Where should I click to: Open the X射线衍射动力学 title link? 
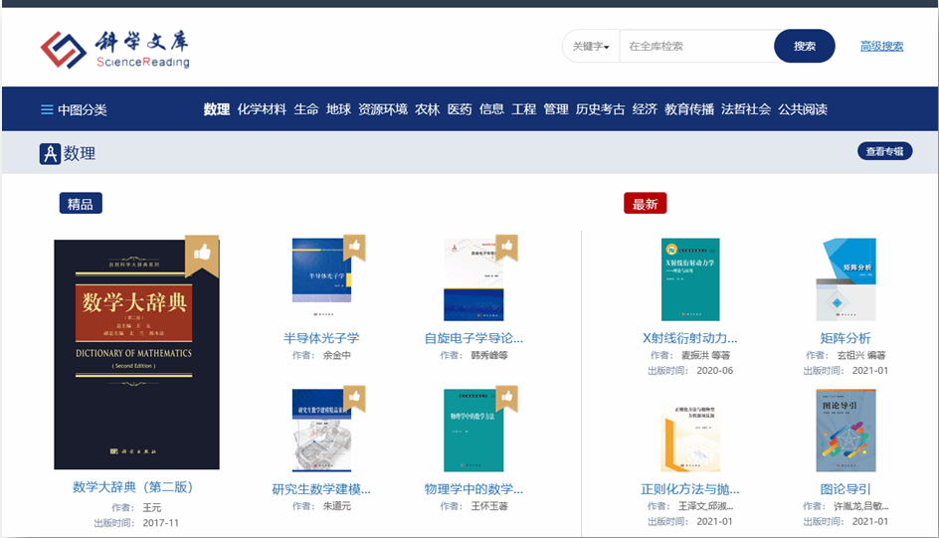(690, 338)
